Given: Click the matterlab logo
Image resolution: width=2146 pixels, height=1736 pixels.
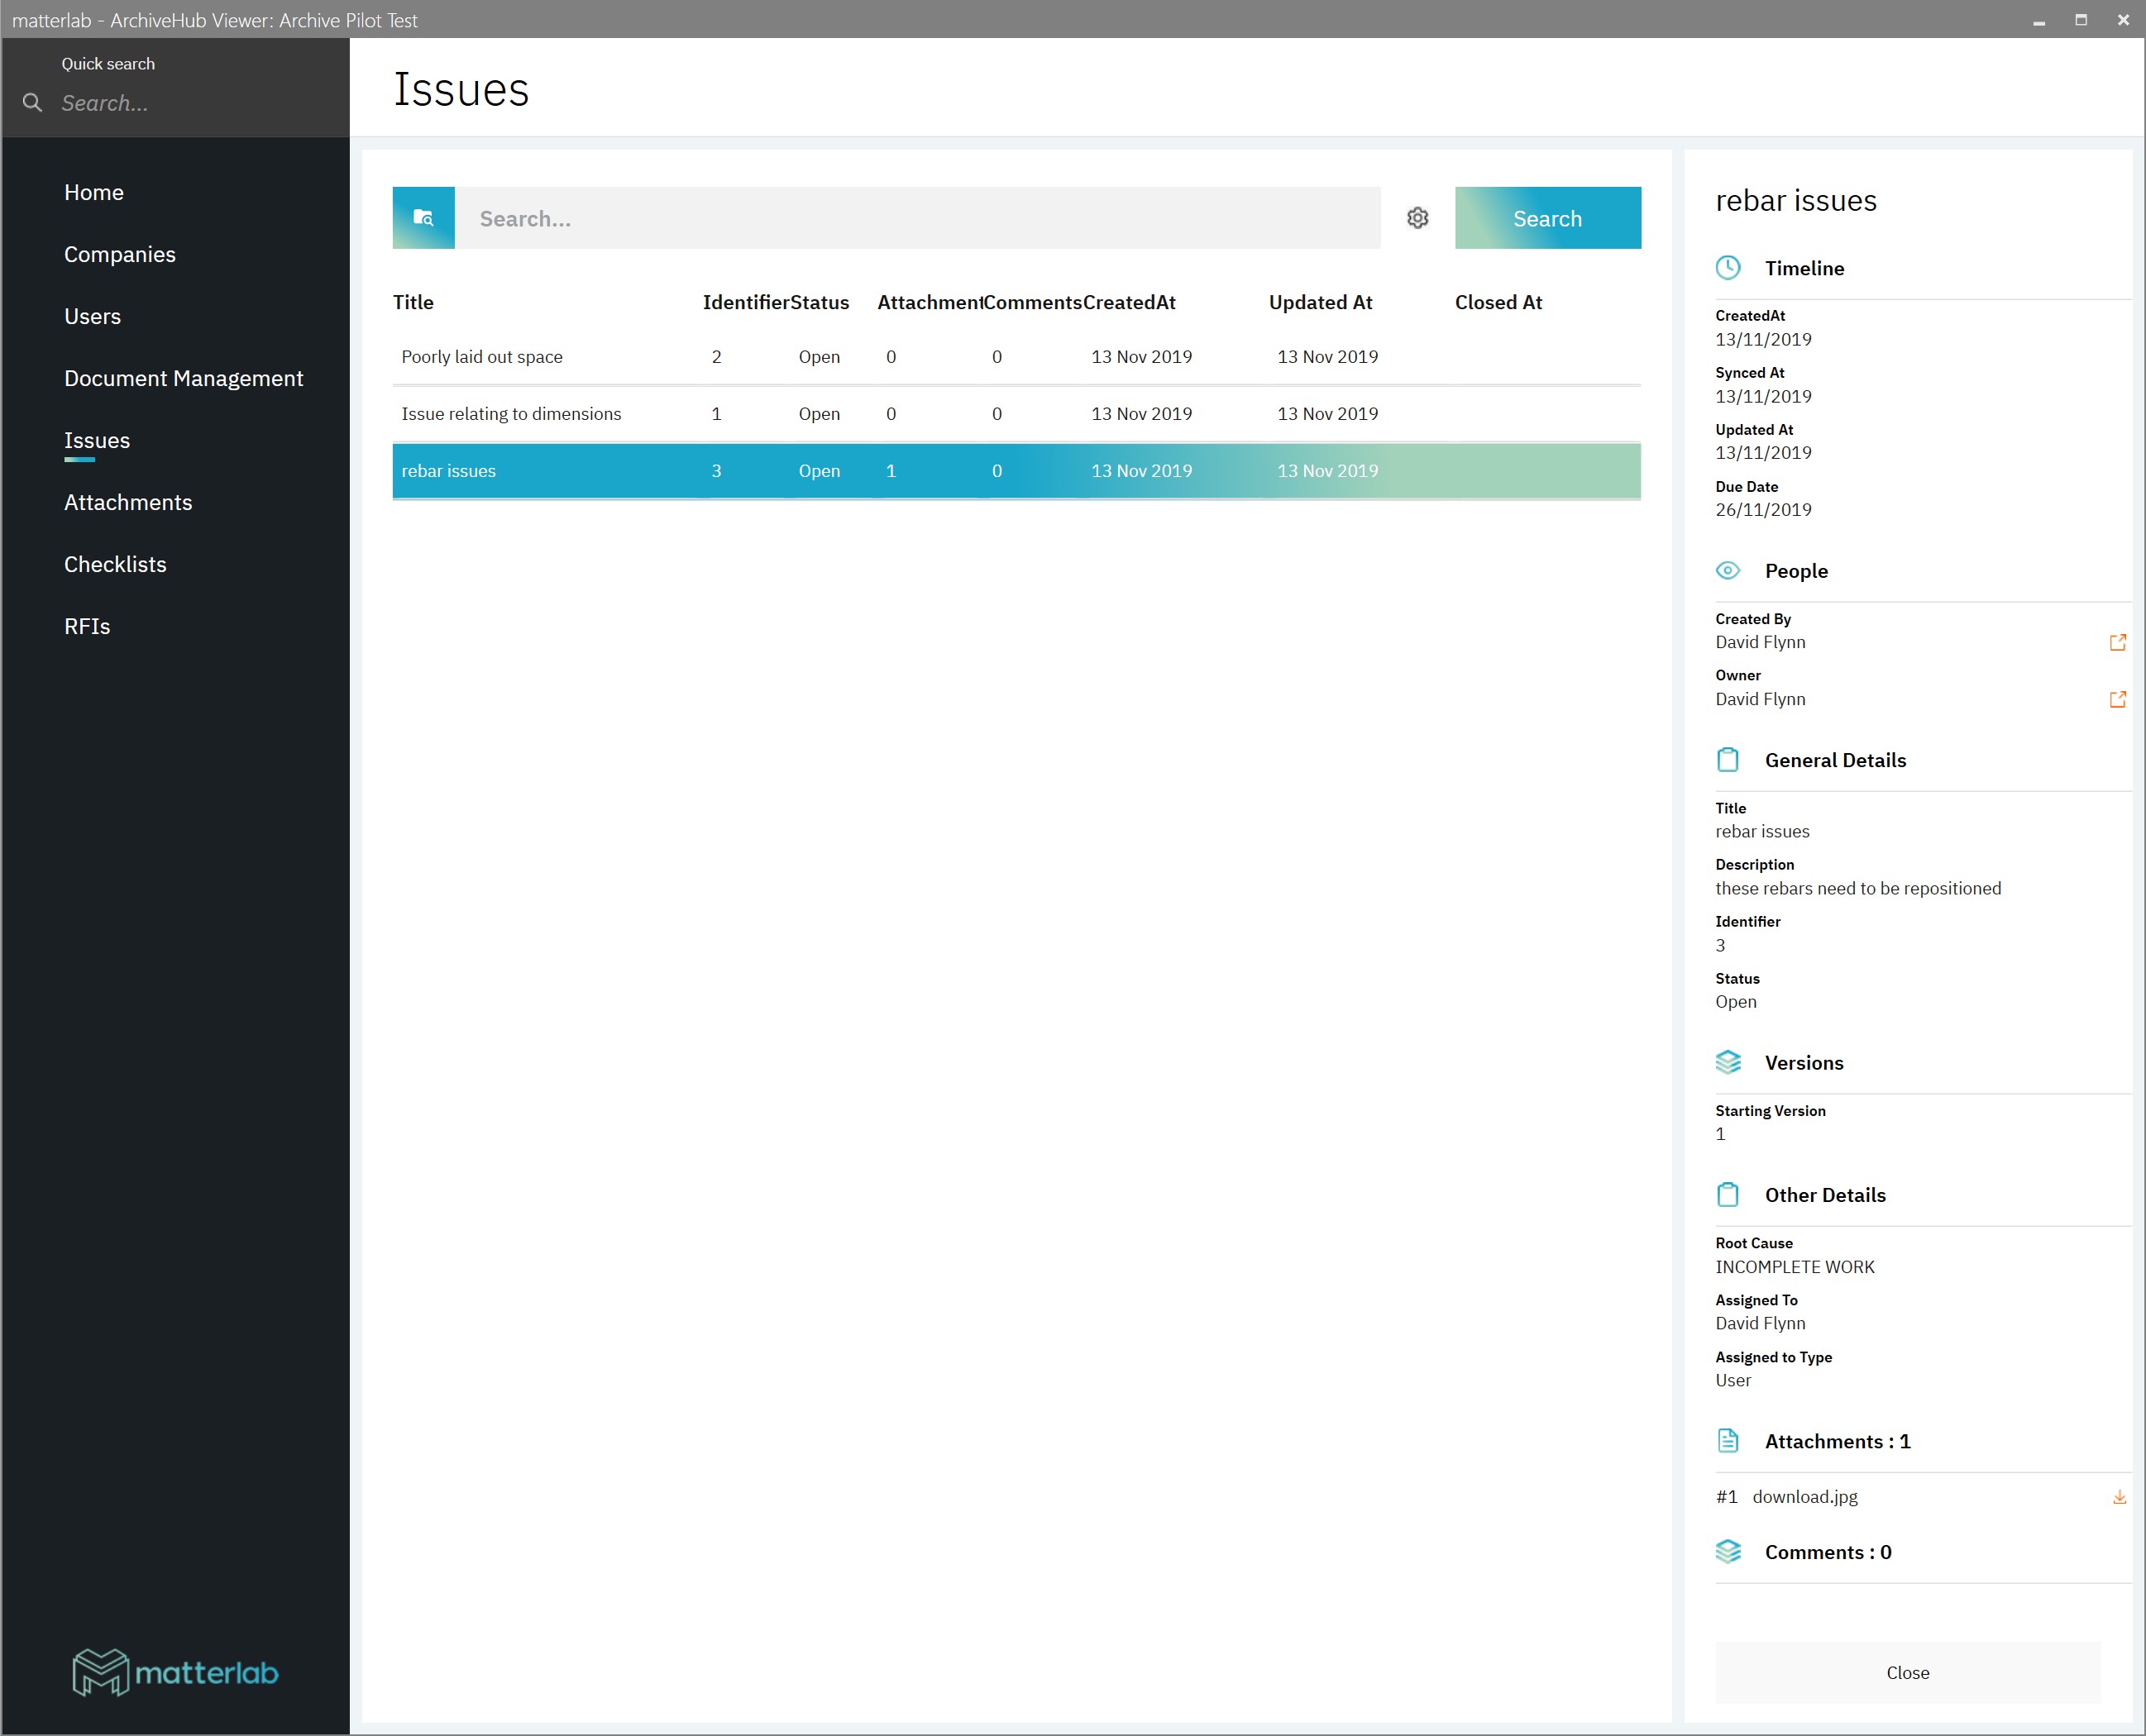Looking at the screenshot, I should pos(175,1672).
